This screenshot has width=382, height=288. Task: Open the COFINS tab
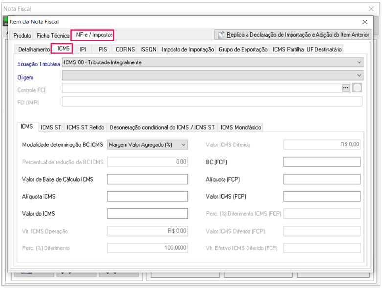click(x=125, y=49)
